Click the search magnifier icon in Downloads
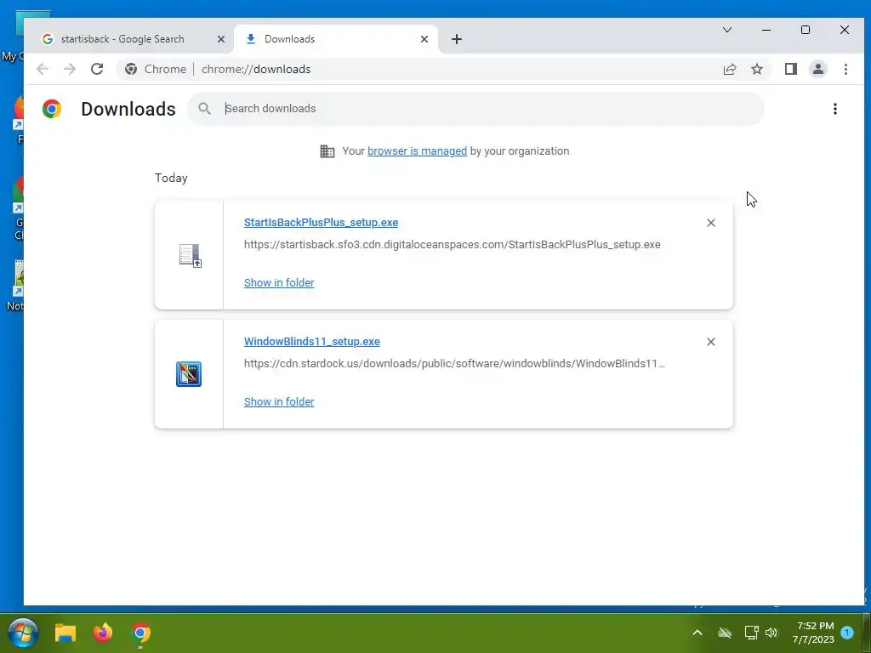The width and height of the screenshot is (871, 653). coord(204,109)
